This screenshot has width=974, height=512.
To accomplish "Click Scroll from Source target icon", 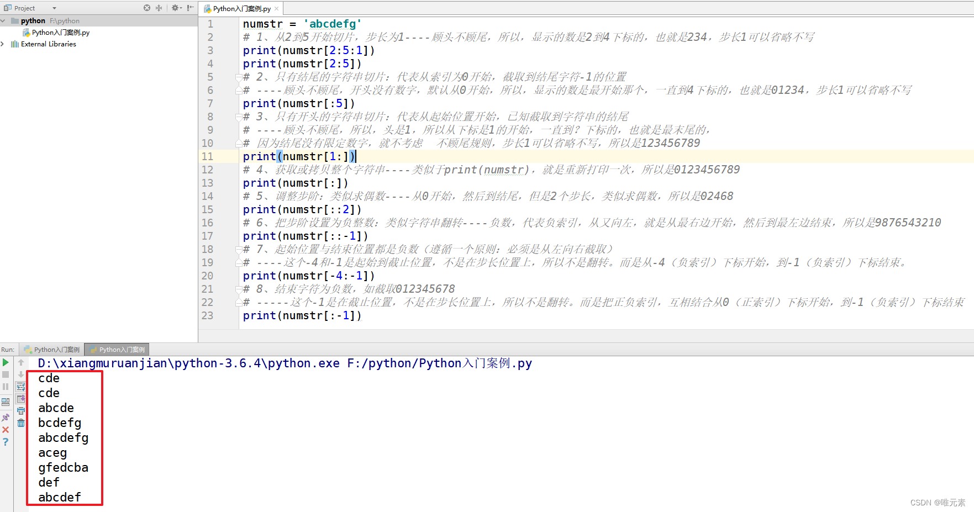I will coord(147,8).
